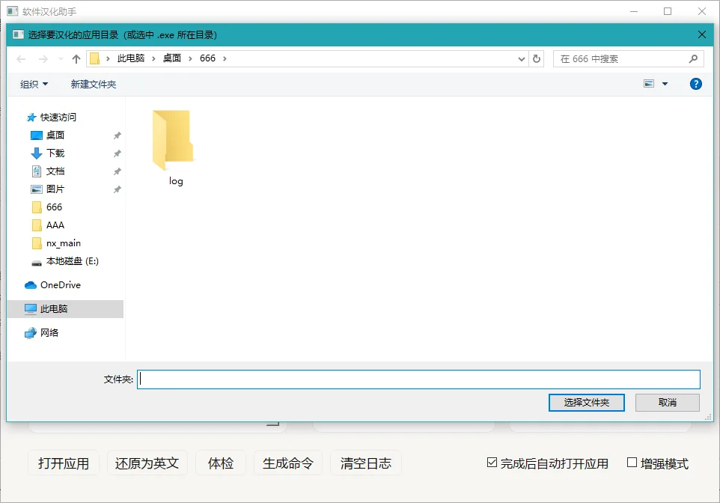Viewport: 720px width, 503px height.
Task: Expand chevron after 666 breadcrumb
Action: tap(225, 59)
